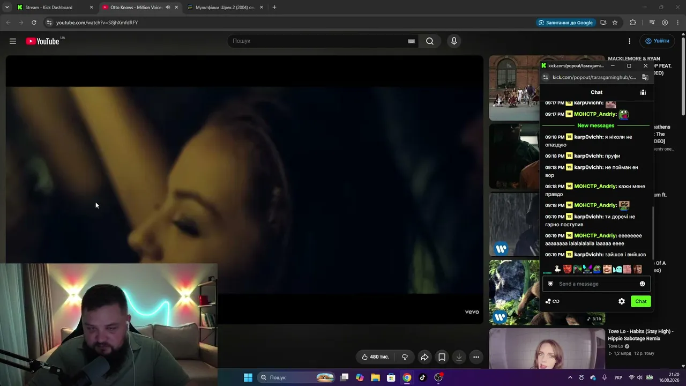Open the Chrome profile icon

click(665, 23)
